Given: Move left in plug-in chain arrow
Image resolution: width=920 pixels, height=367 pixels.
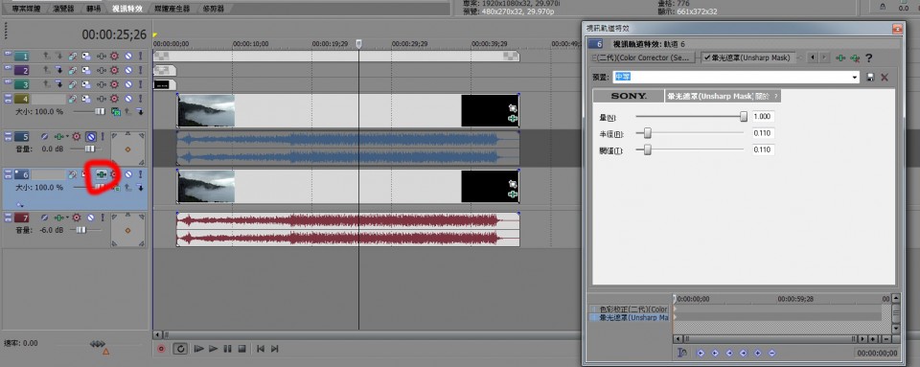Looking at the screenshot, I should click(x=813, y=57).
